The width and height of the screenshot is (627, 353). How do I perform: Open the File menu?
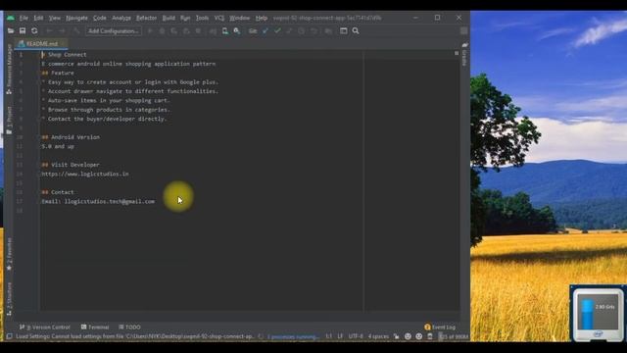pos(24,18)
